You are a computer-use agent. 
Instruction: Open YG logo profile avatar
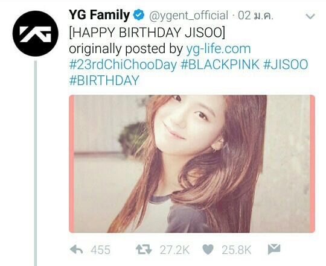tap(36, 33)
